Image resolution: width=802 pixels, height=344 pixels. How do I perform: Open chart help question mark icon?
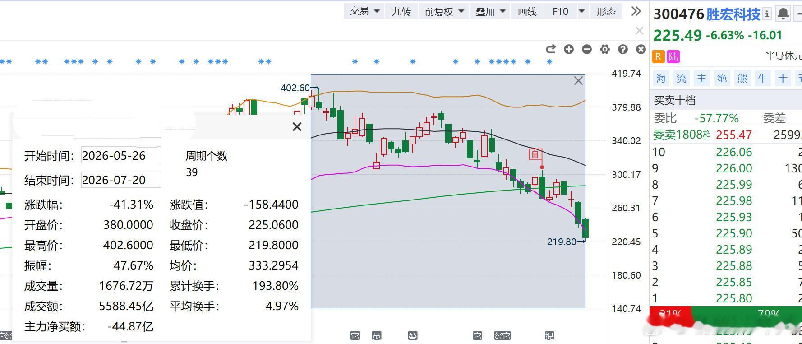click(x=623, y=49)
